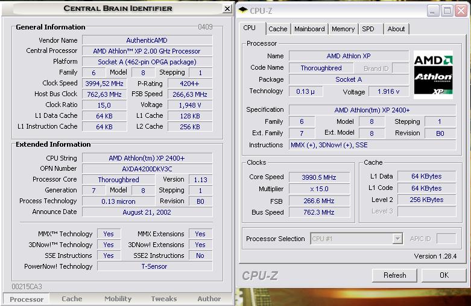Click the Processor Core value Thoroughbred in Central Brain Identifier
This screenshot has width=471, height=306.
118,180
